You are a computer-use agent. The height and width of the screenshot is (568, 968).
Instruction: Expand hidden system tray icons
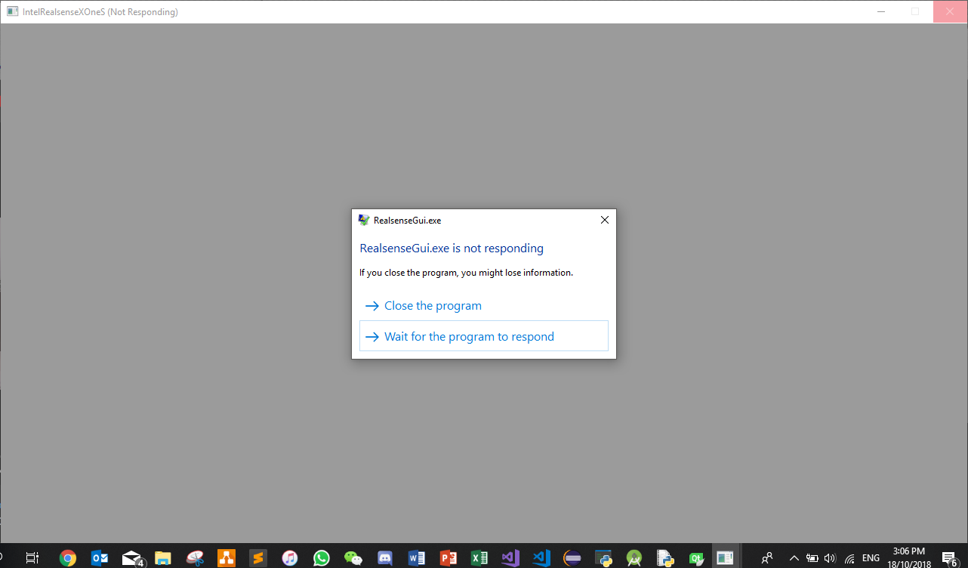[794, 557]
